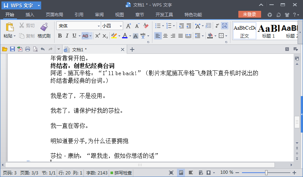The image size is (303, 177).
Task: Toggle Italic formatting
Action: point(67,36)
